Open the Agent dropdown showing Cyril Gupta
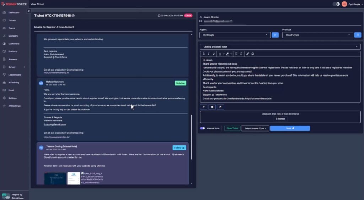Viewport: 364px width, 200px height. [x=235, y=35]
